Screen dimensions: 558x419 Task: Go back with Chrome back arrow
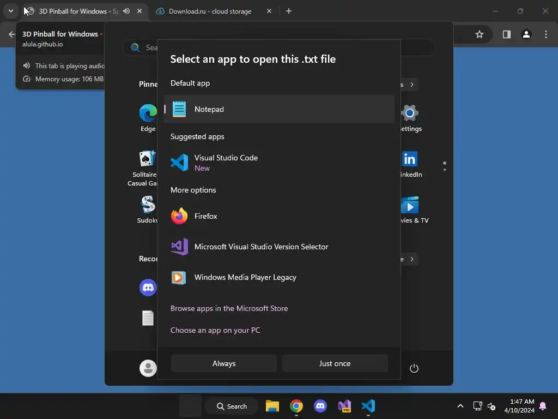tap(12, 34)
